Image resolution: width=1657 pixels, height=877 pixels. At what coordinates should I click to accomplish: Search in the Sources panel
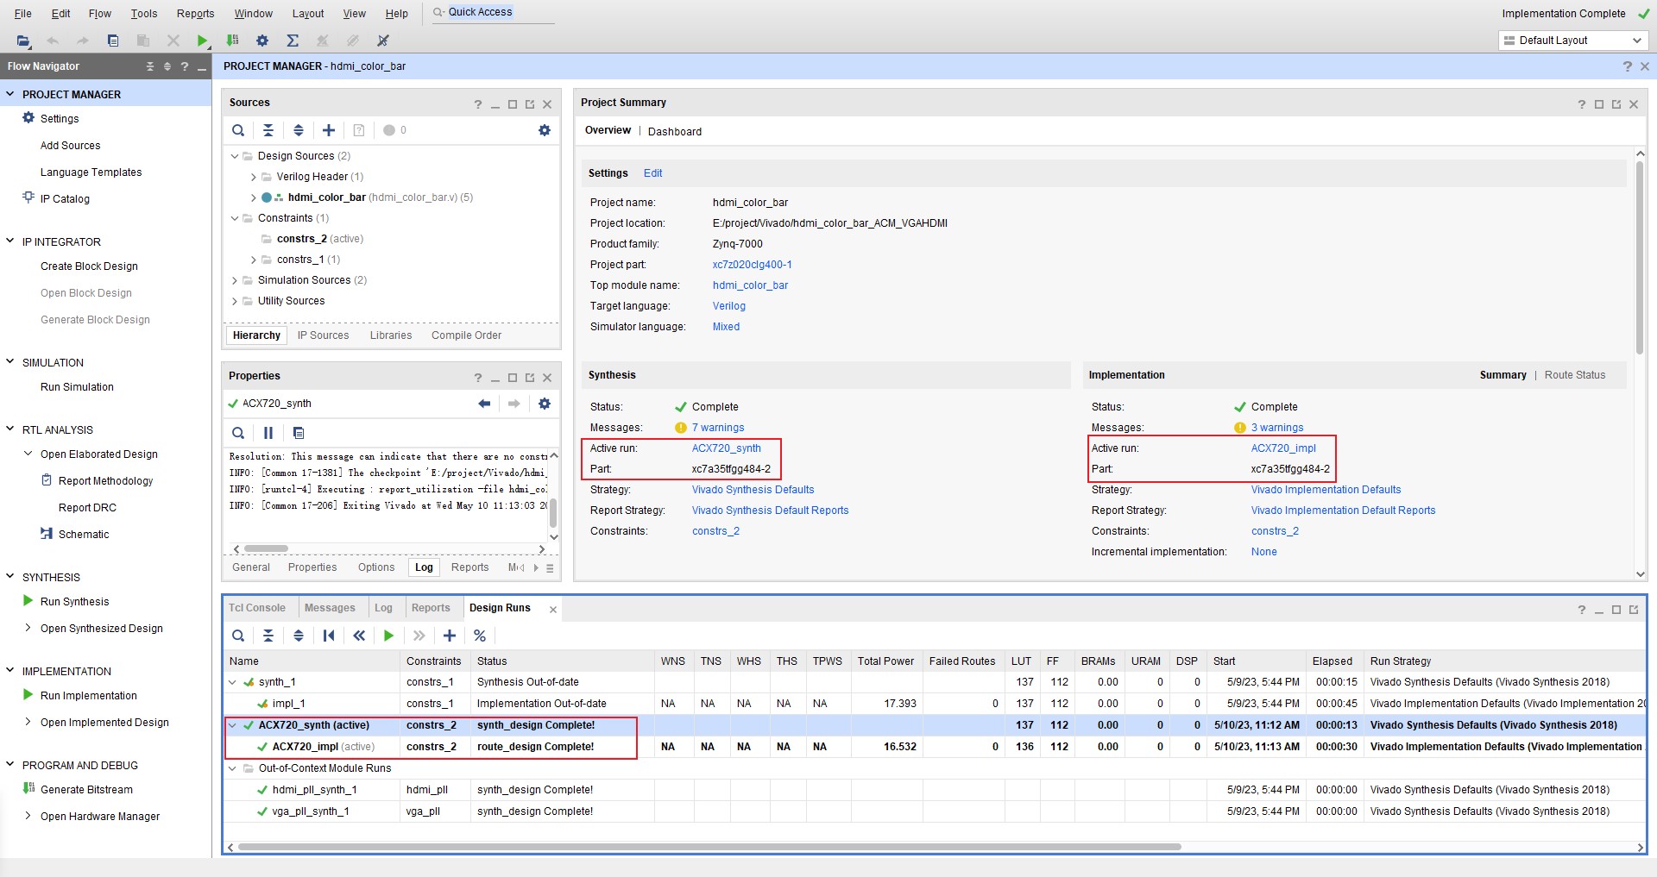click(238, 130)
